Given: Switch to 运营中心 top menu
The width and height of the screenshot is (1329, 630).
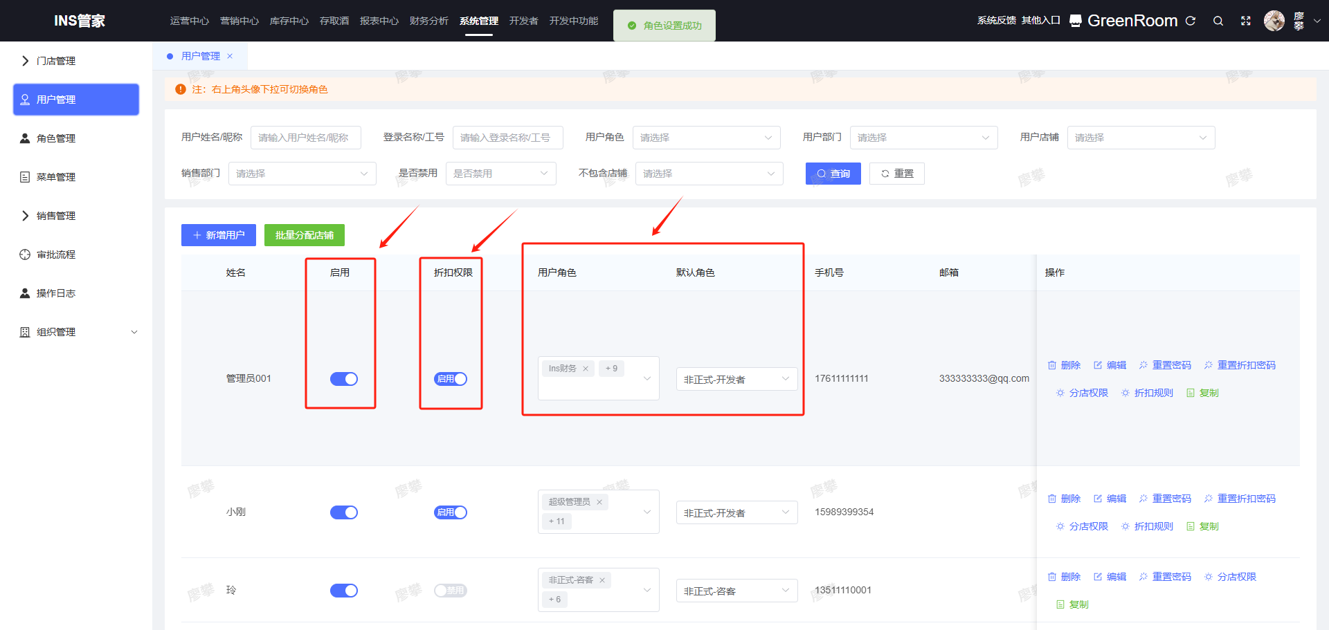Looking at the screenshot, I should pyautogui.click(x=190, y=21).
